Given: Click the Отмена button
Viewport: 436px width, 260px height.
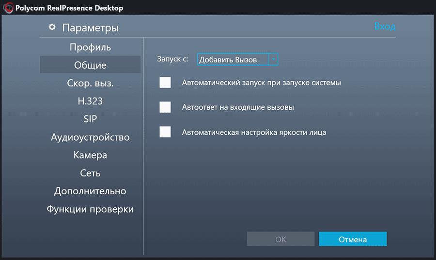Looking at the screenshot, I should 353,239.
